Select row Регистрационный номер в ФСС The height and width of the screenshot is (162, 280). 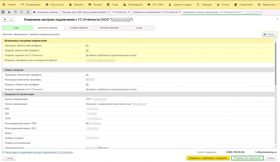(138, 128)
